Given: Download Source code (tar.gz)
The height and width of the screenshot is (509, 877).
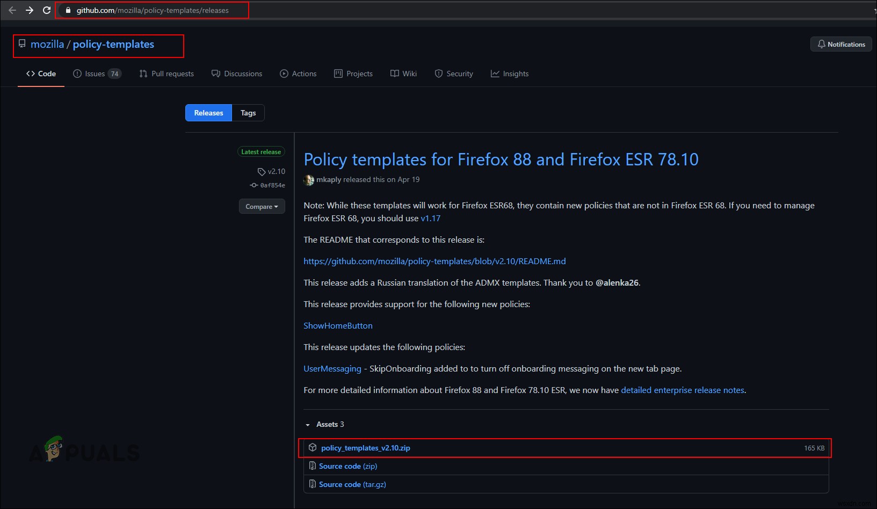Looking at the screenshot, I should [352, 484].
